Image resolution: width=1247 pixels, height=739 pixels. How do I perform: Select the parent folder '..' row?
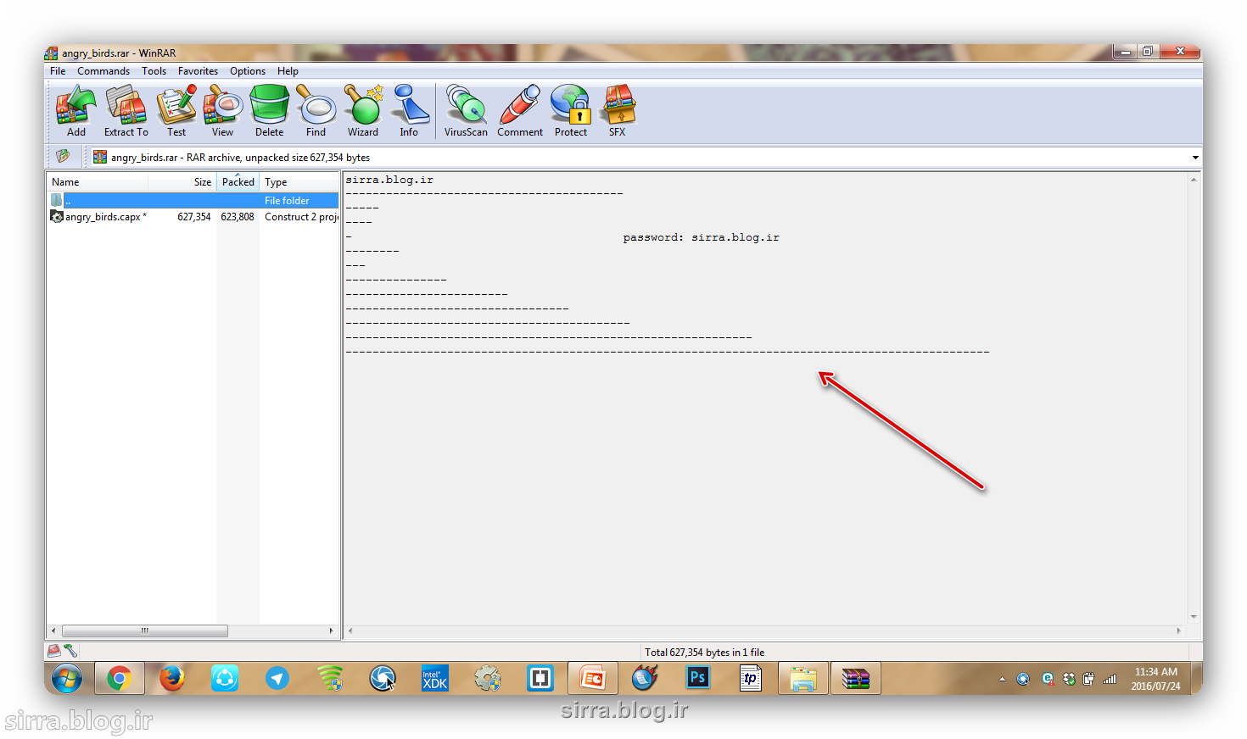pyautogui.click(x=193, y=201)
